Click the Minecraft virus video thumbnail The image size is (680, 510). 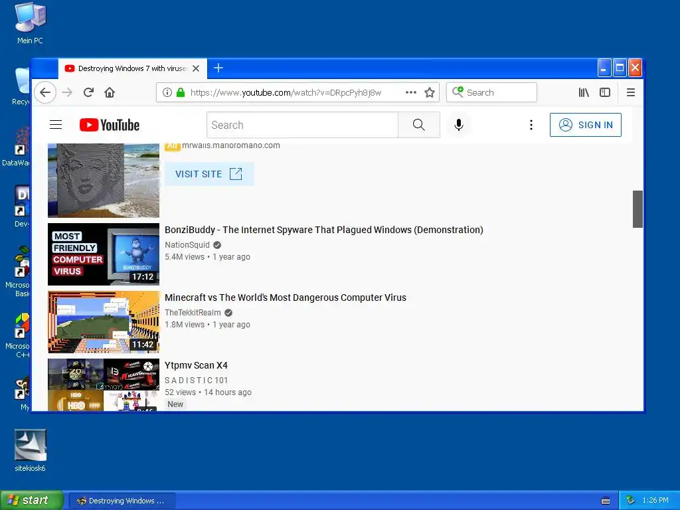[104, 322]
